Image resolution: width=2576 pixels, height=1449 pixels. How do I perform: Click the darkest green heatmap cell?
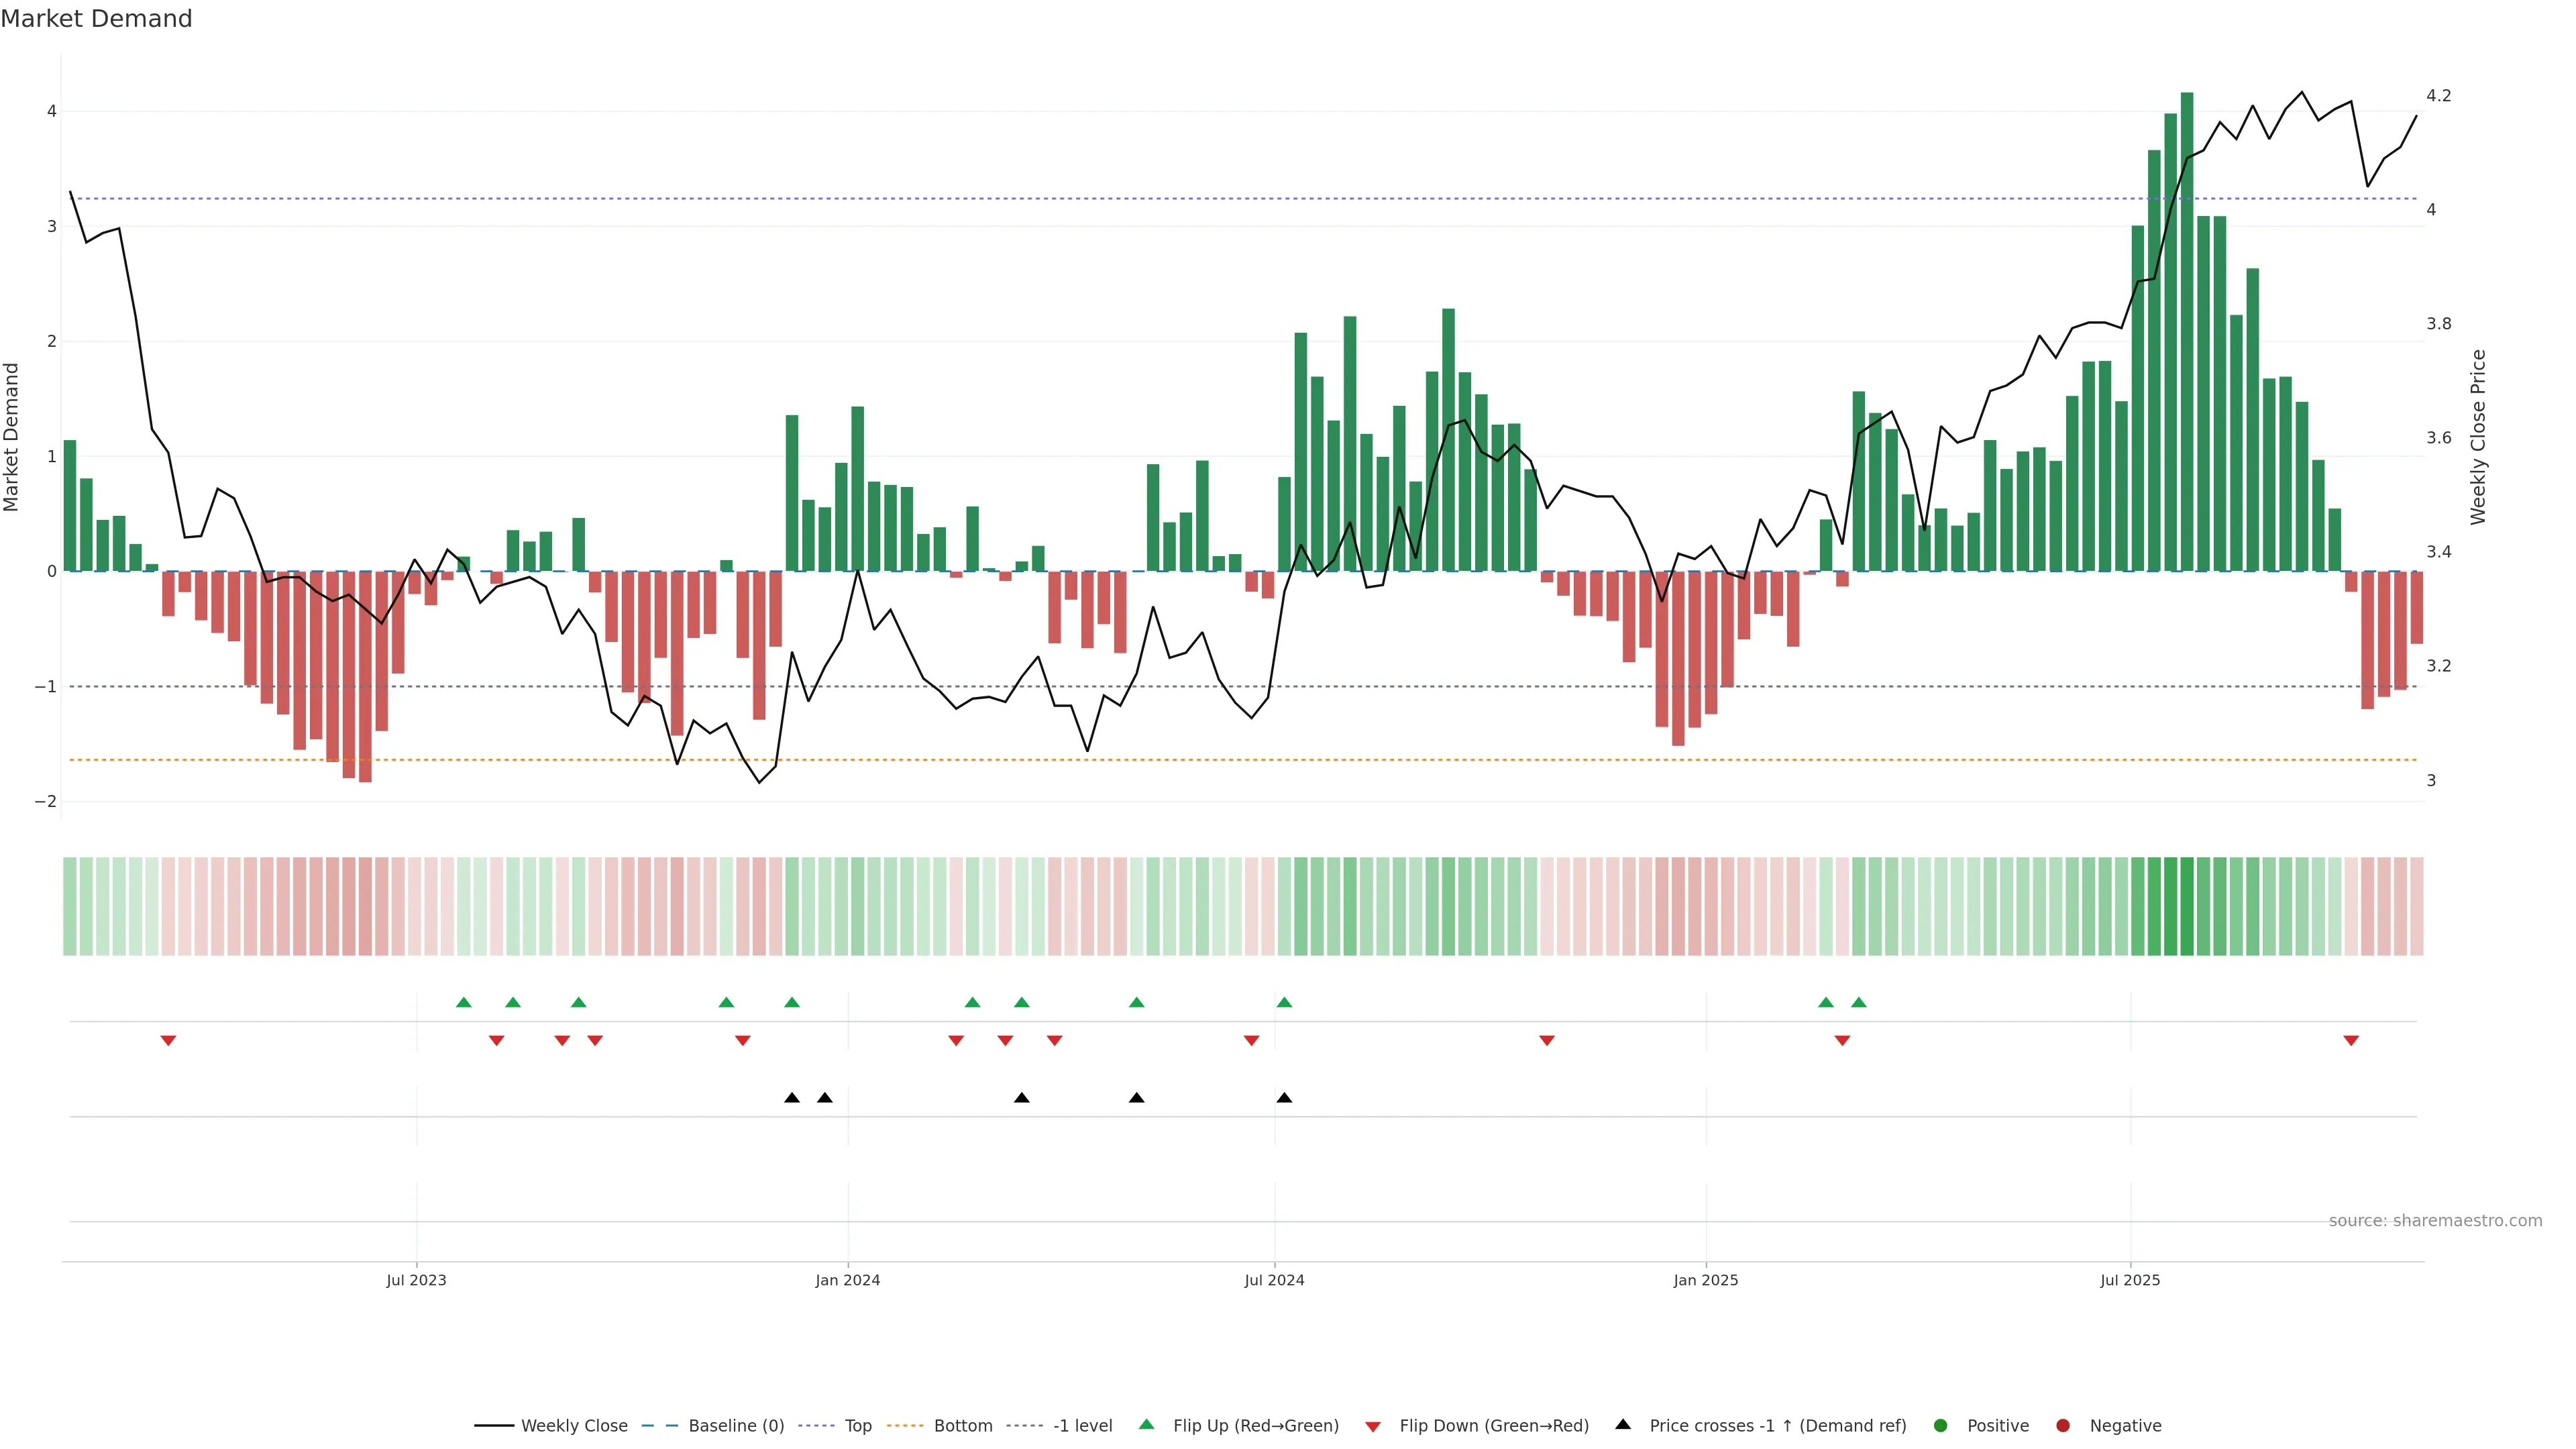(x=2187, y=906)
